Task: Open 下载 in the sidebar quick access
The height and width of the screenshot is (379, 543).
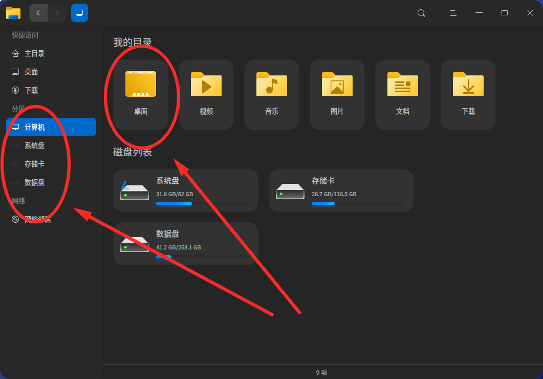Action: tap(51, 91)
